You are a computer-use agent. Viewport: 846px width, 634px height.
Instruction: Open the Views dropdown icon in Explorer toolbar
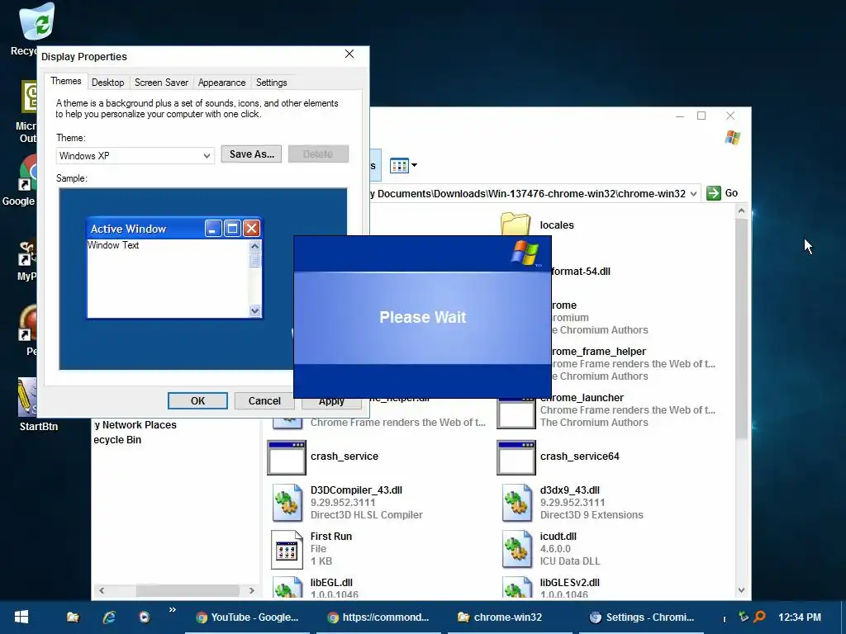click(403, 165)
